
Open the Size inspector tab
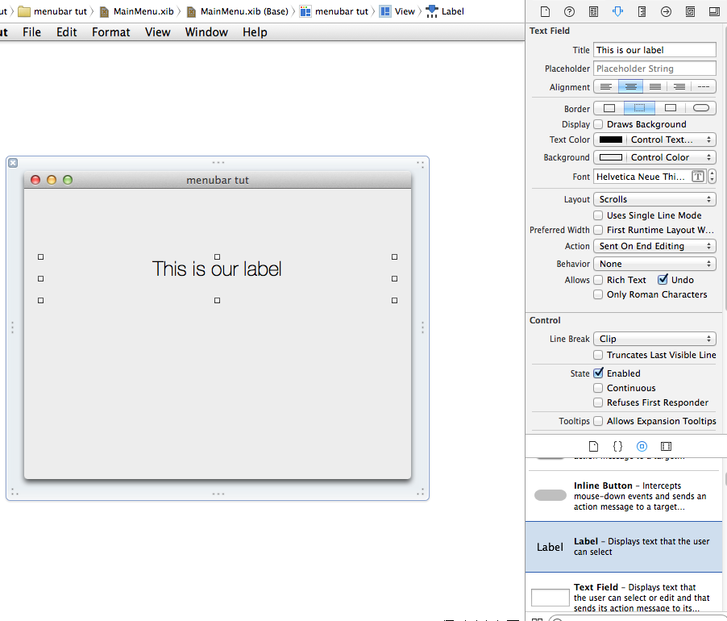[x=642, y=12]
